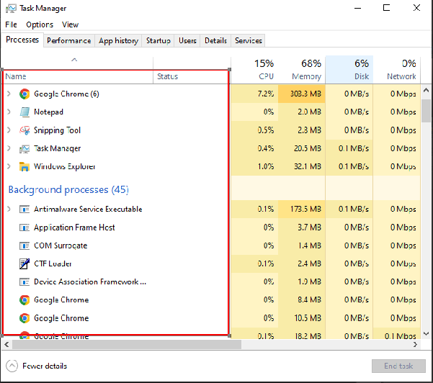Select the 'CTF Loader' name text
This screenshot has height=383, width=433.
point(53,263)
